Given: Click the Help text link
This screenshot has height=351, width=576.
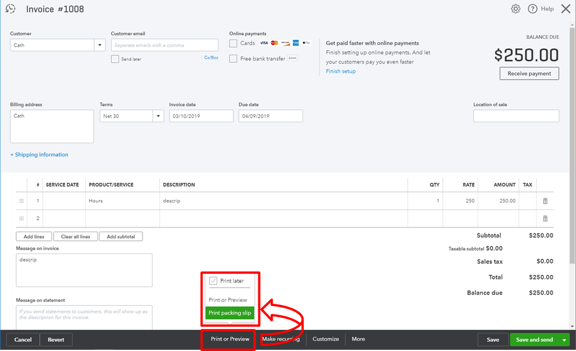Looking at the screenshot, I should coord(547,9).
